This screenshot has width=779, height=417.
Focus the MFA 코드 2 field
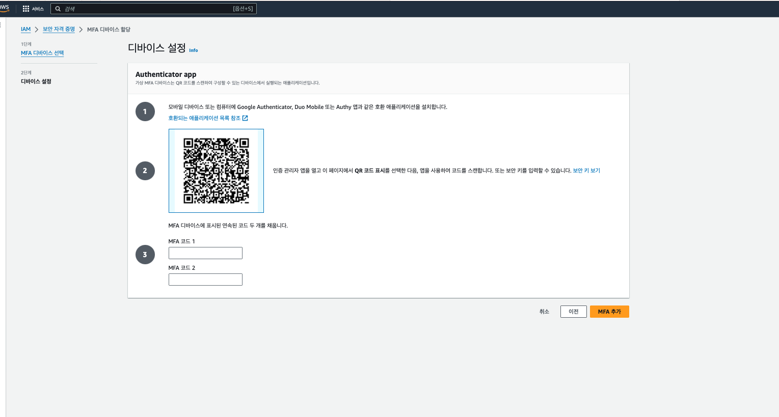(x=205, y=280)
